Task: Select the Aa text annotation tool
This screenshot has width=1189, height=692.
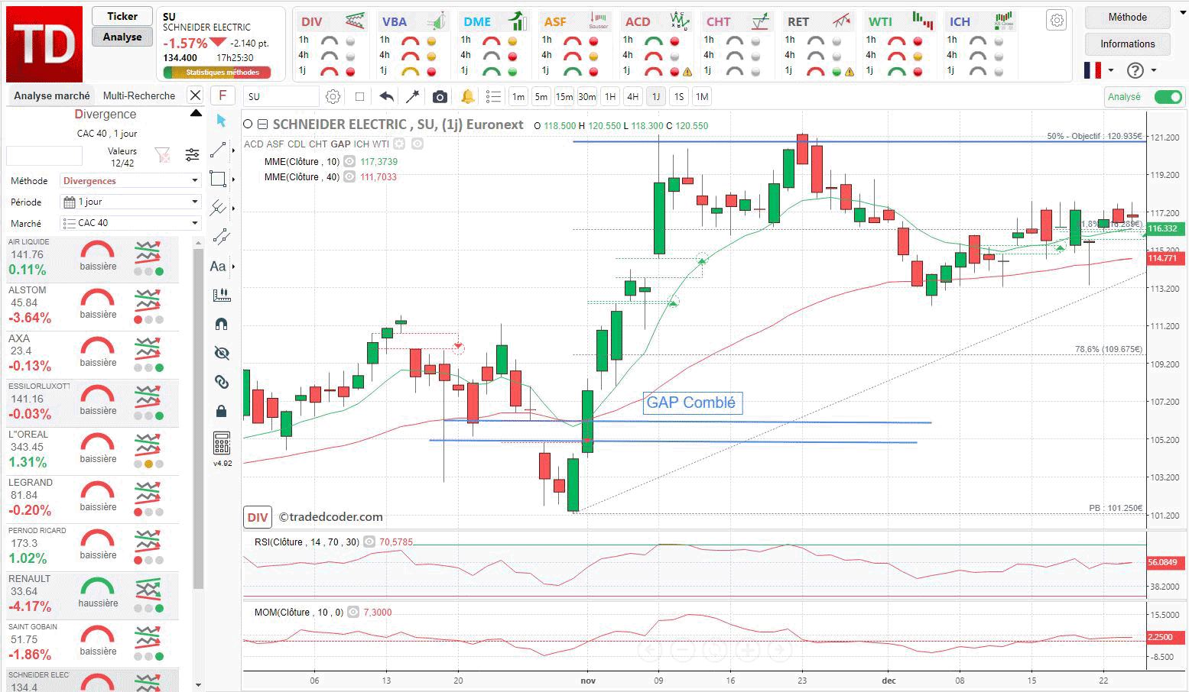Action: click(218, 266)
